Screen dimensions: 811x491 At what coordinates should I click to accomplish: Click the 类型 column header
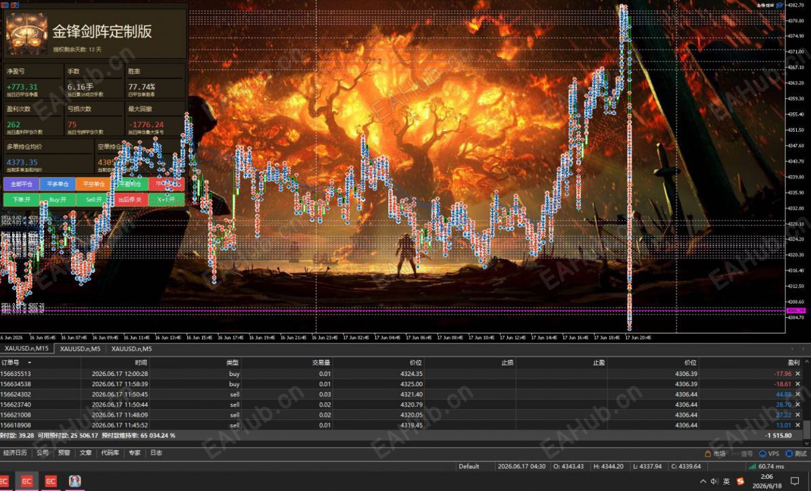tap(232, 363)
